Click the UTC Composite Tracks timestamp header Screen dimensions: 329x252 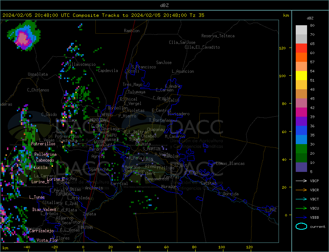[103, 15]
